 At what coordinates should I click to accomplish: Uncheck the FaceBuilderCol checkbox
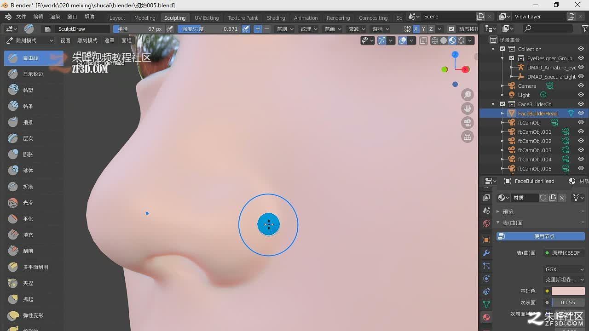[502, 104]
